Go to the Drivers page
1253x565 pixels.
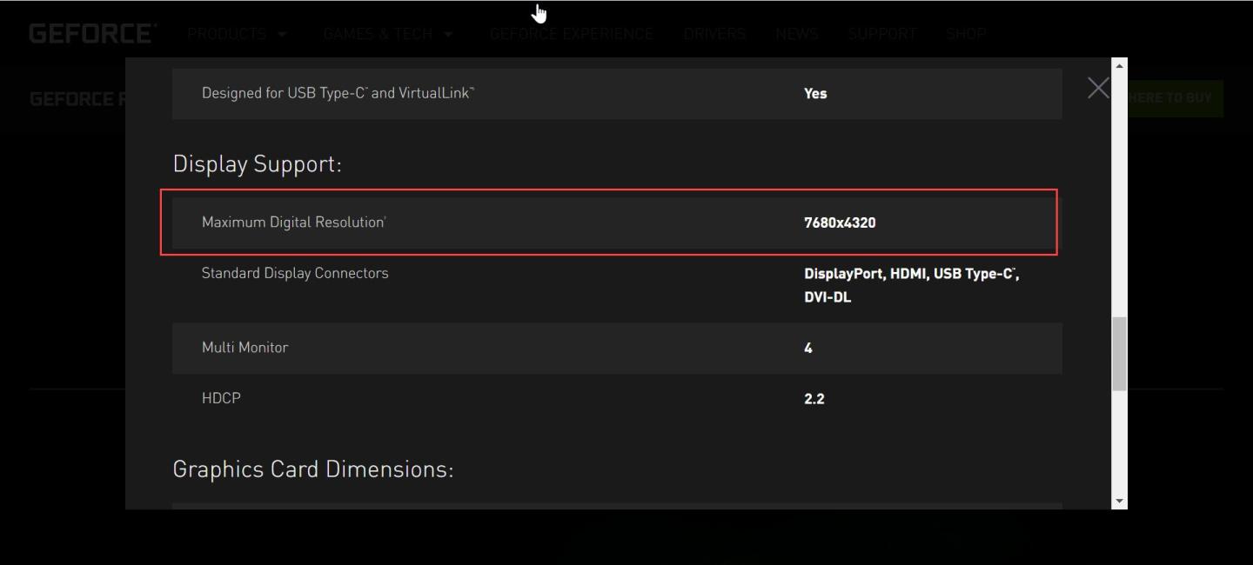click(x=714, y=34)
